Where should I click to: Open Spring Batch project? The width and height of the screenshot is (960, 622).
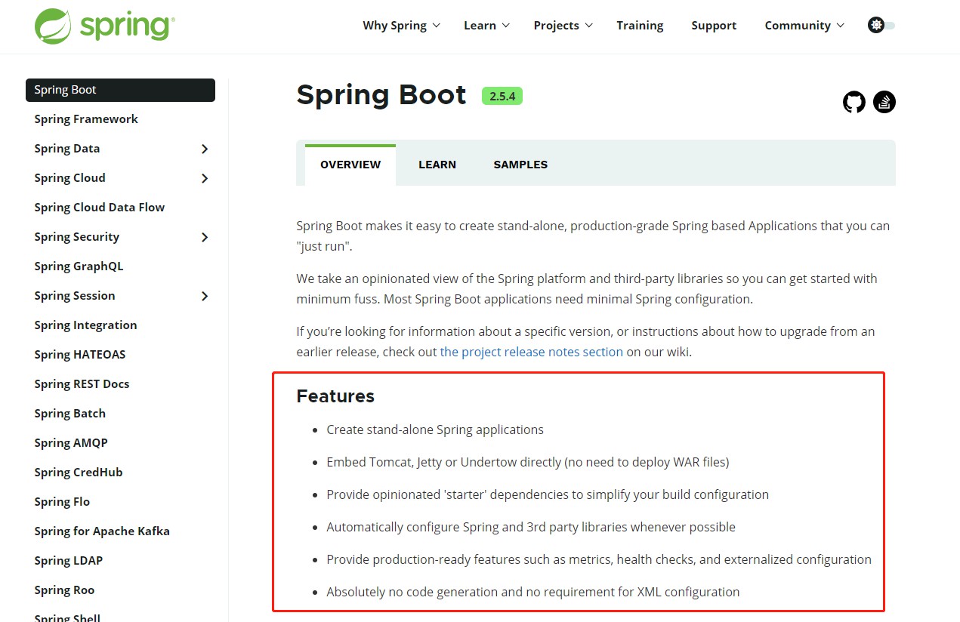69,414
